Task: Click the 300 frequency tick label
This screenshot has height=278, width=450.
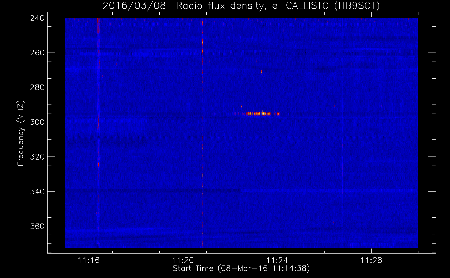Action: click(x=37, y=122)
